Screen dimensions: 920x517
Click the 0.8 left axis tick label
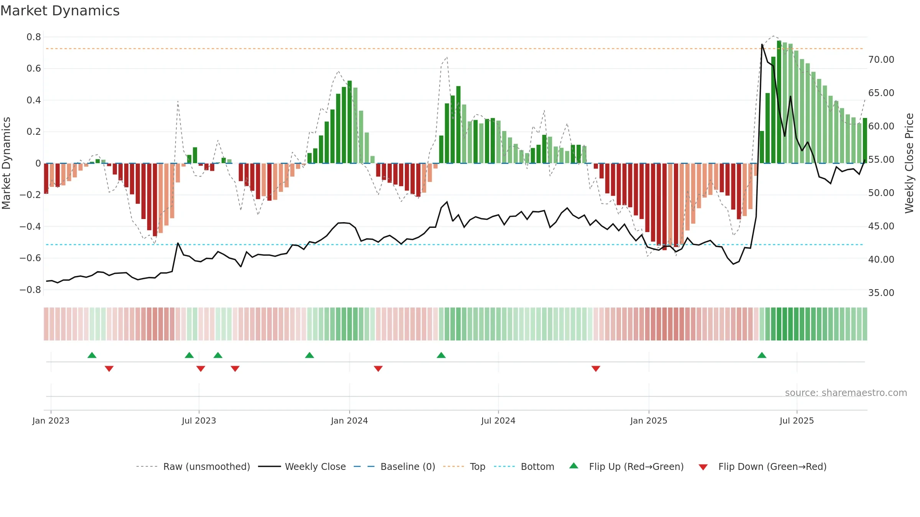[x=34, y=37]
